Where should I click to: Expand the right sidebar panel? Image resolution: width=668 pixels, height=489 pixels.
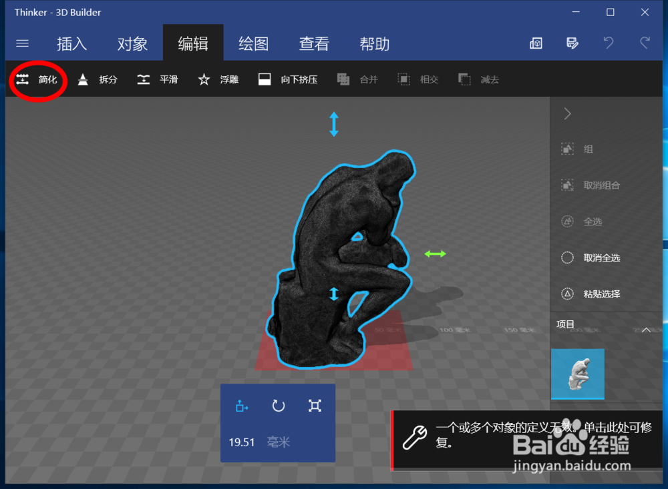click(x=566, y=113)
